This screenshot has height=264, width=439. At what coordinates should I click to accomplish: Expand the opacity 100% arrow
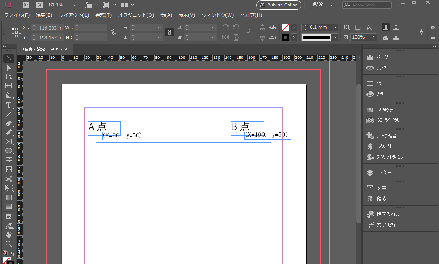[373, 37]
